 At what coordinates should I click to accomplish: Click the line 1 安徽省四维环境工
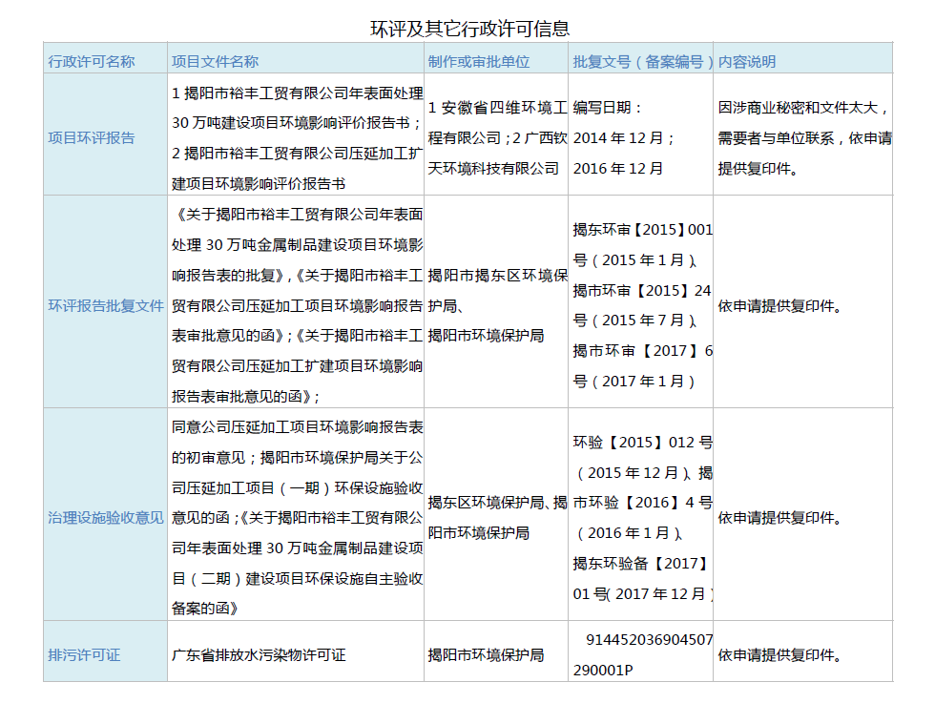click(498, 108)
